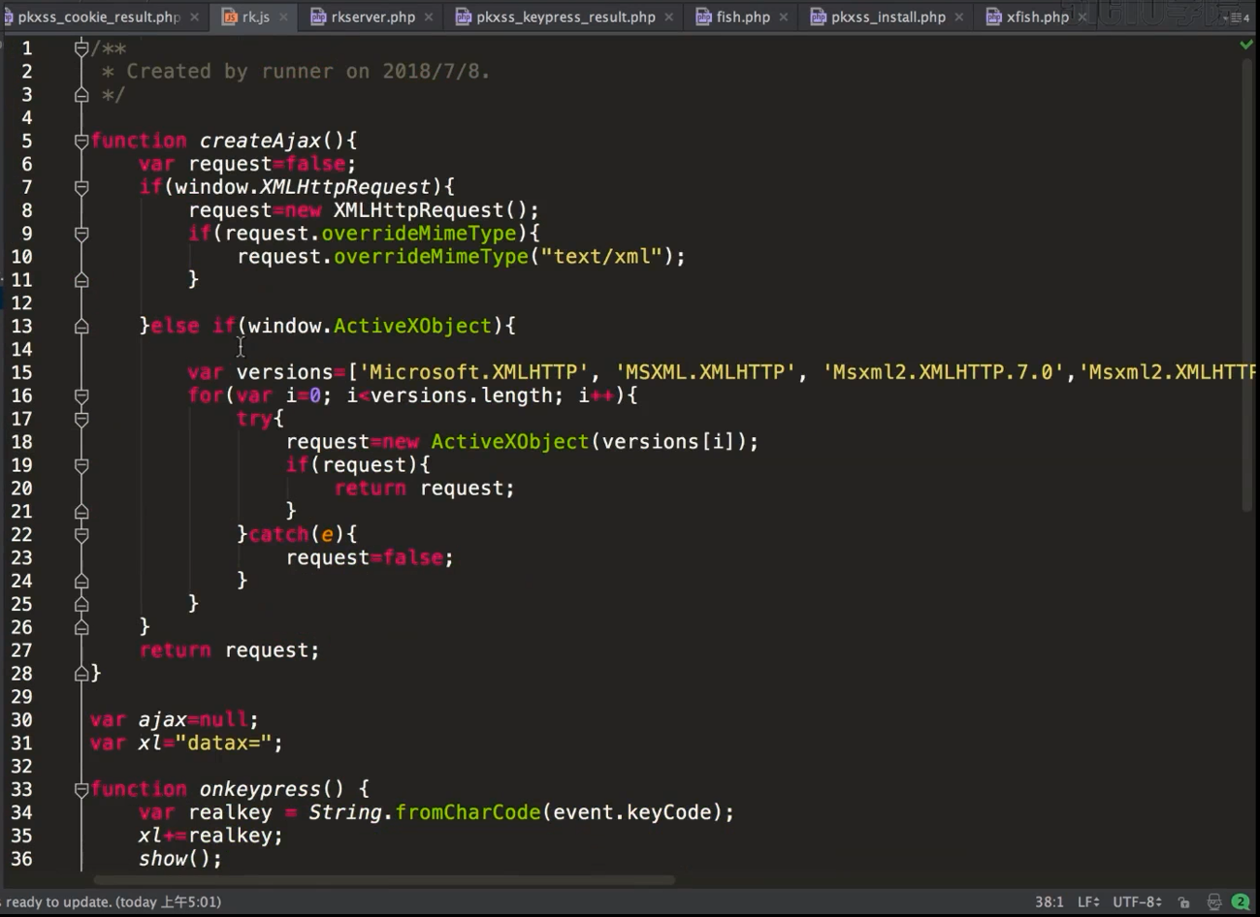Click fromCharCode on line 34
The width and height of the screenshot is (1260, 917).
click(x=468, y=812)
